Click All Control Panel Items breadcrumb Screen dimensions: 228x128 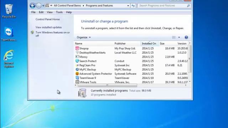pyautogui.click(x=67, y=6)
